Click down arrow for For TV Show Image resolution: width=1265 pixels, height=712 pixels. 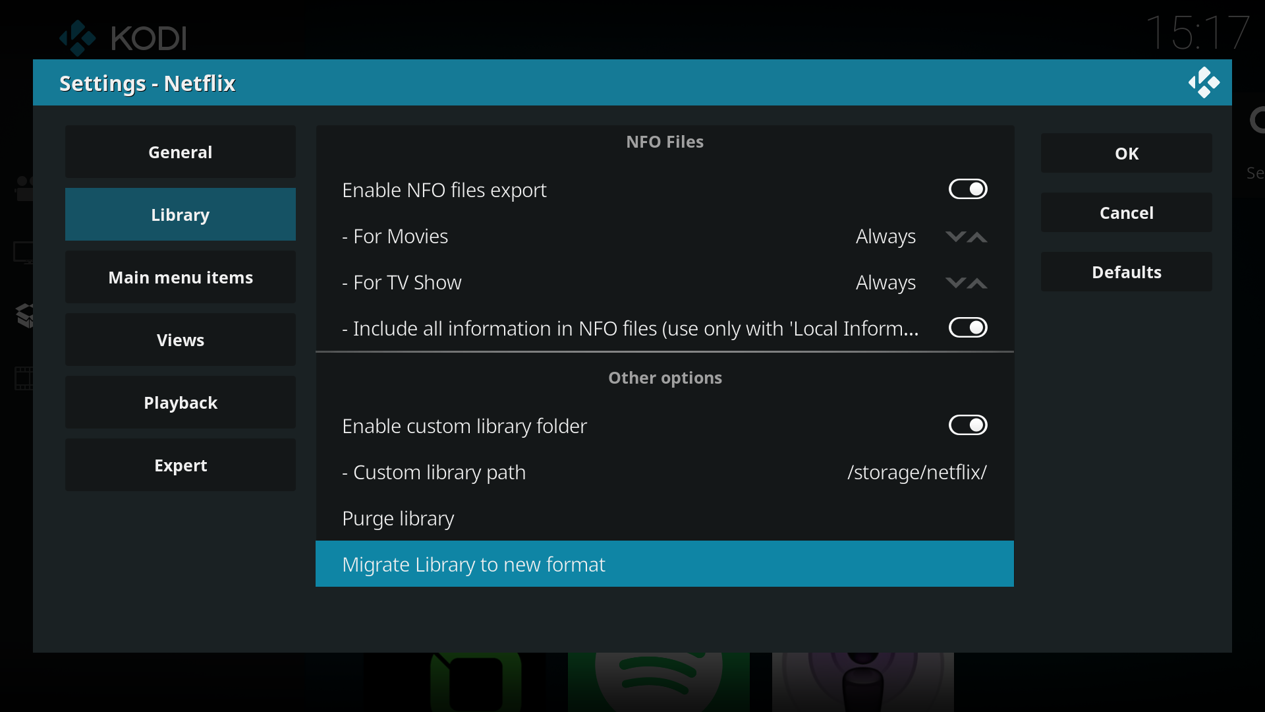tap(955, 282)
